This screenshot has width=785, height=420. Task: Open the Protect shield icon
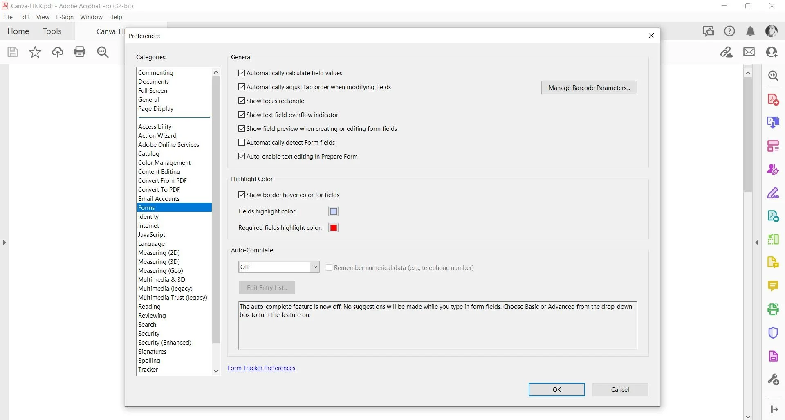(773, 332)
